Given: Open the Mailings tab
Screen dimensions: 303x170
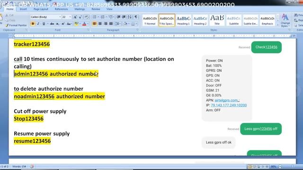Looking at the screenshot, I should point(80,9).
